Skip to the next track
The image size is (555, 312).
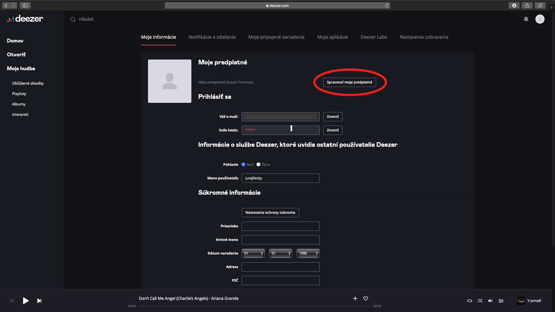point(39,301)
